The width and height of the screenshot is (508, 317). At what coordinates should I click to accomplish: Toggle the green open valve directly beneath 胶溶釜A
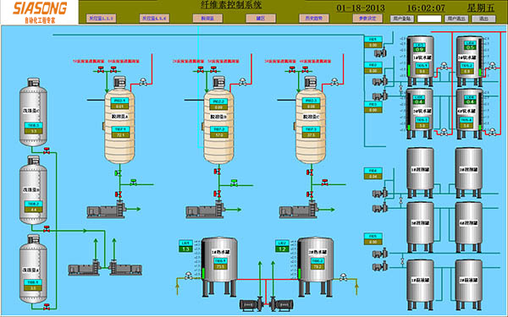point(119,173)
